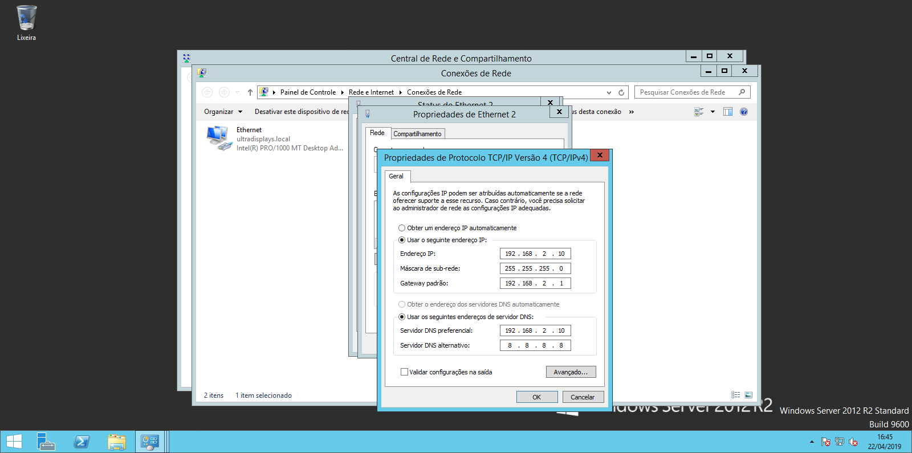Expand the Organizar dropdown menu
Screen dimensions: 912x453
[x=223, y=112]
